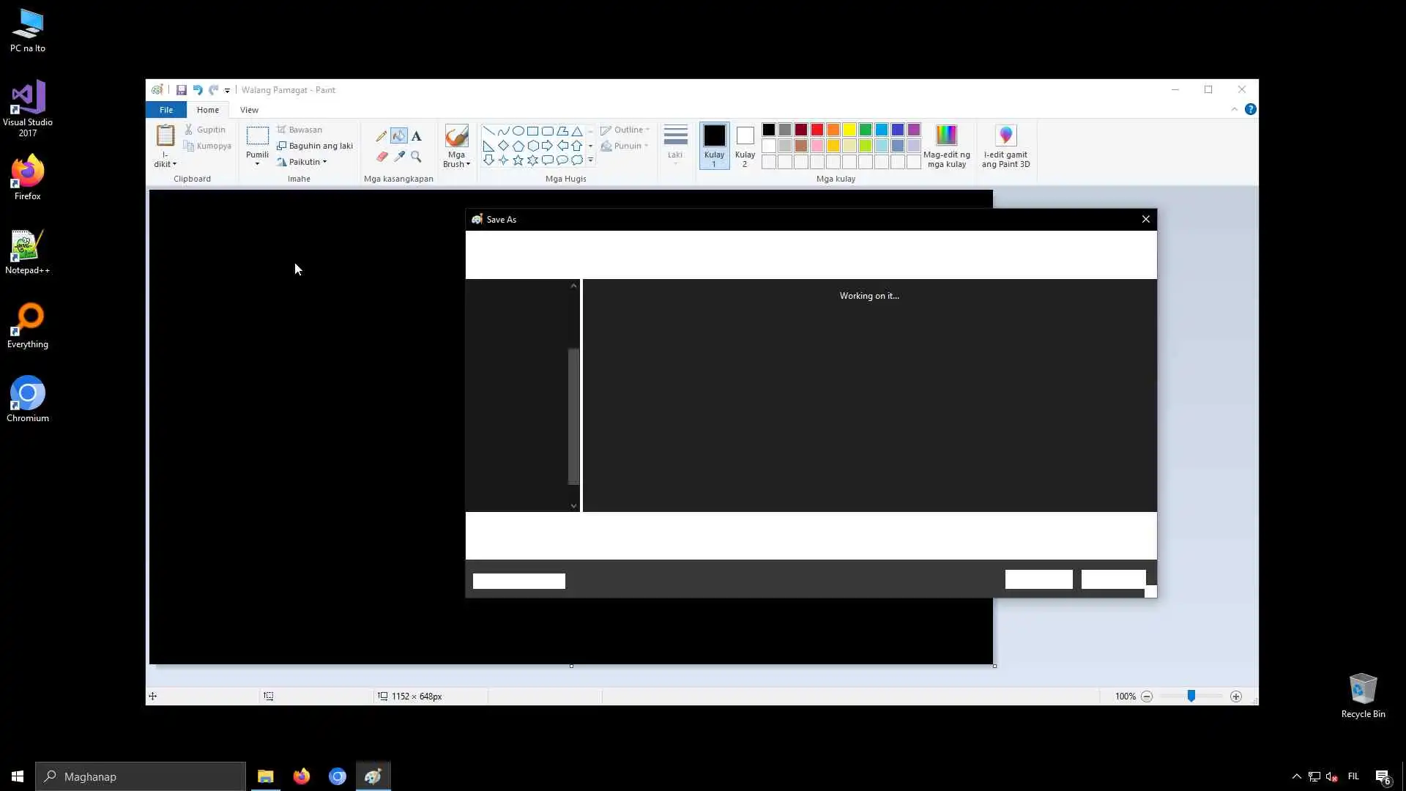Image resolution: width=1406 pixels, height=791 pixels.
Task: Pick the Eraser tool
Action: point(381,157)
